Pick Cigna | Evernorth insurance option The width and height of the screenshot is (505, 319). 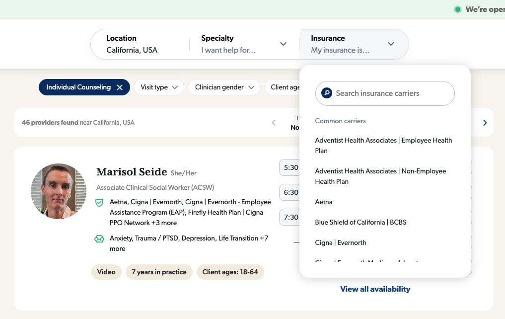pyautogui.click(x=341, y=243)
